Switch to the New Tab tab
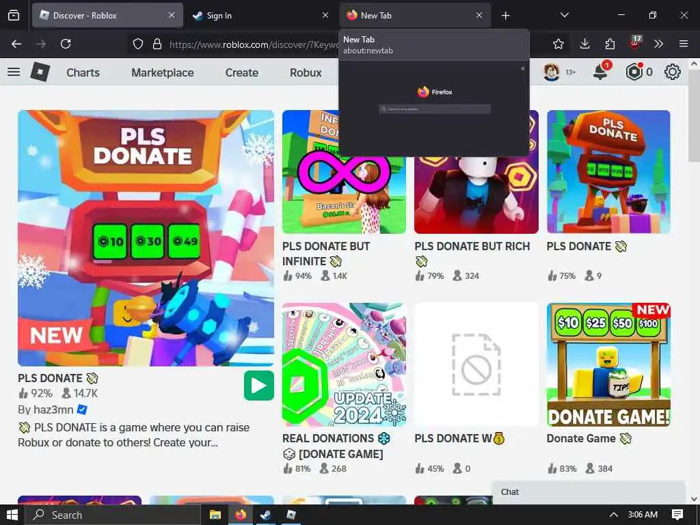The width and height of the screenshot is (700, 525). [415, 15]
